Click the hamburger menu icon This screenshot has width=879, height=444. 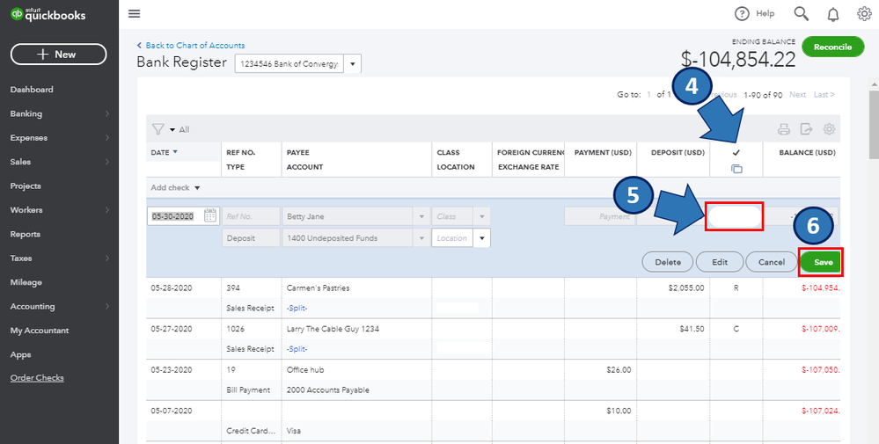134,13
